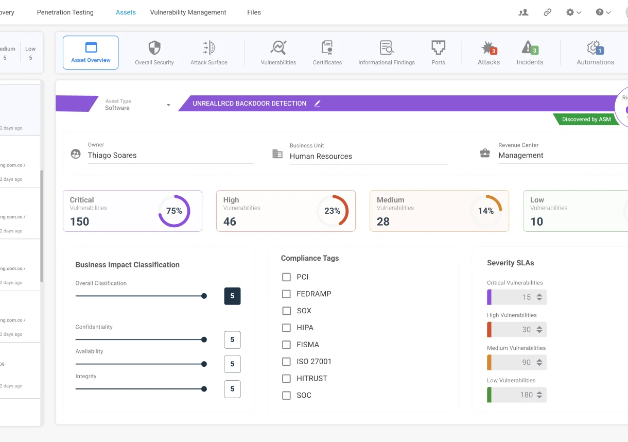Open the Attack Surface view
The image size is (628, 442).
tap(209, 53)
